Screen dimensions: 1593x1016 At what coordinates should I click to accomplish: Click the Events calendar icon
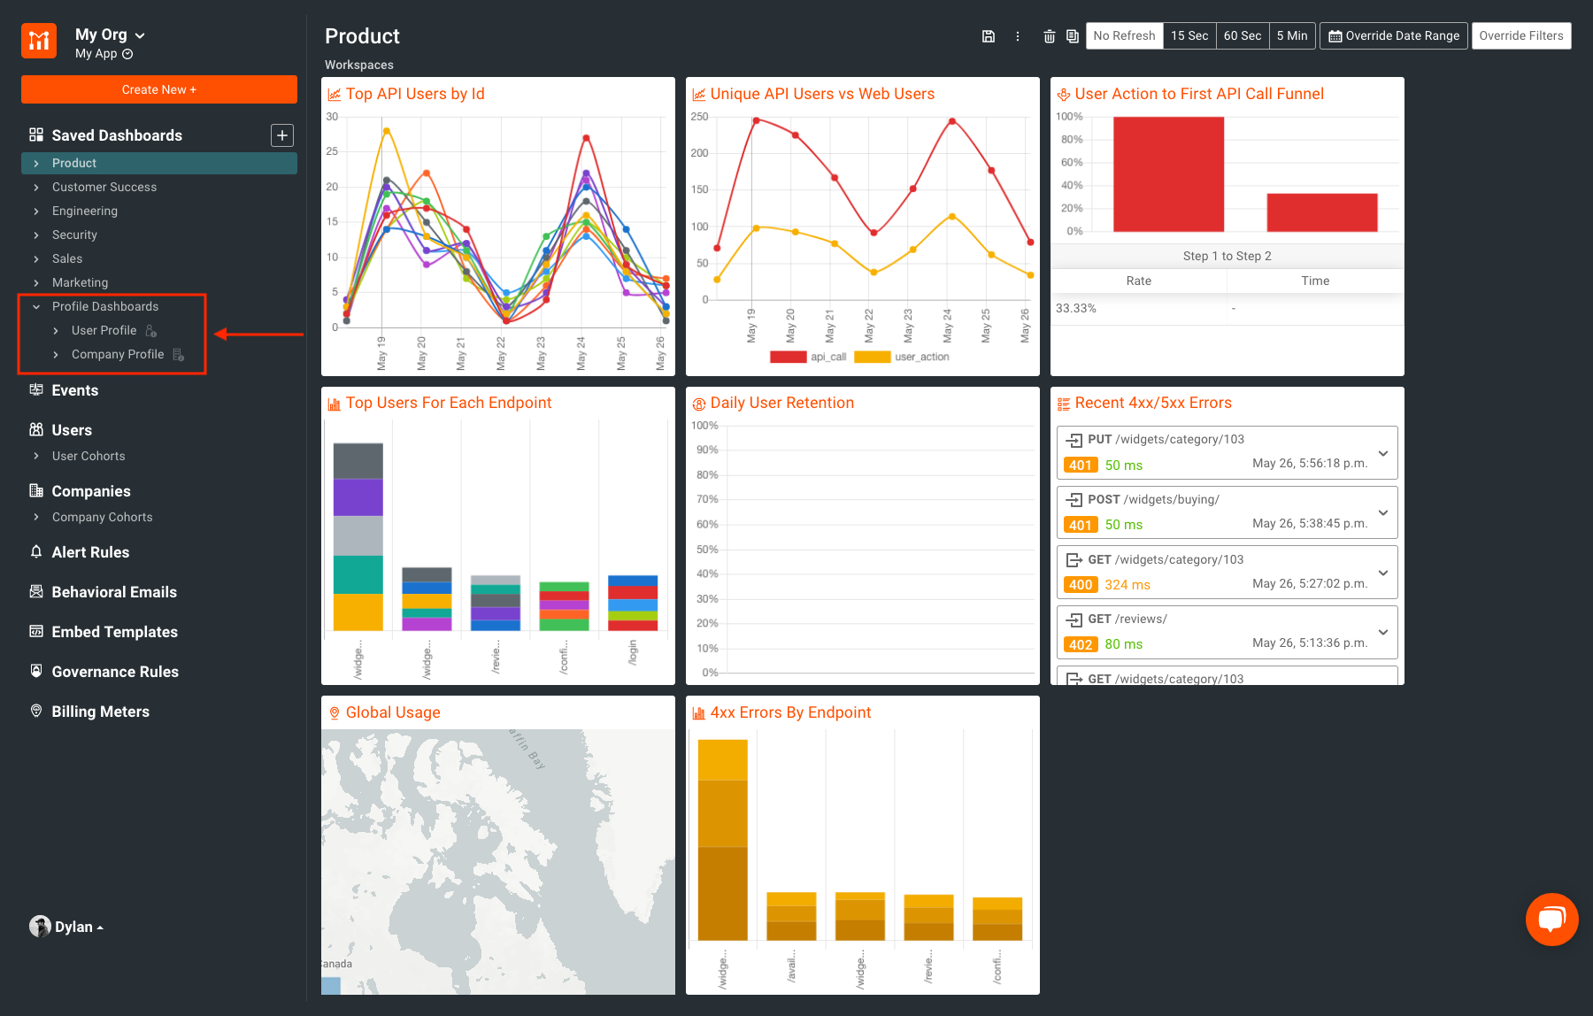click(35, 389)
